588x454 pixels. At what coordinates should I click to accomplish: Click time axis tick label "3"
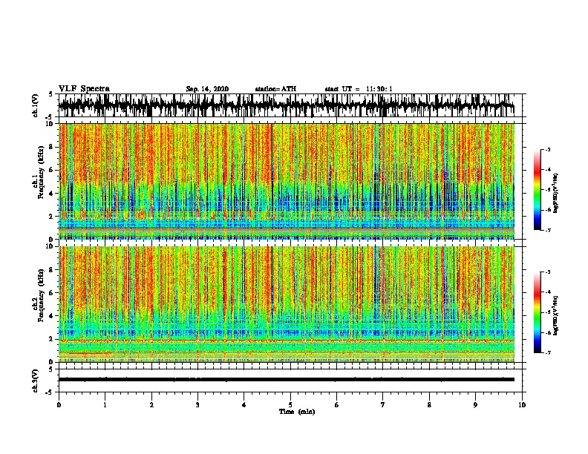click(x=197, y=405)
